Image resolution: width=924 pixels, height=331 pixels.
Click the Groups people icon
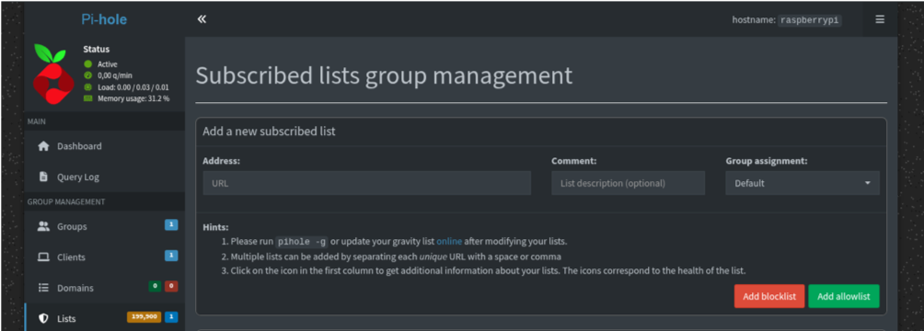point(43,226)
